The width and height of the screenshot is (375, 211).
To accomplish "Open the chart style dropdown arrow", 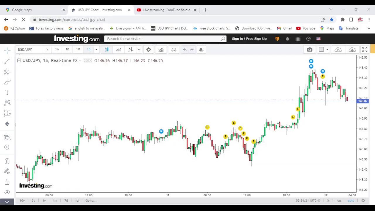I will click(139, 50).
